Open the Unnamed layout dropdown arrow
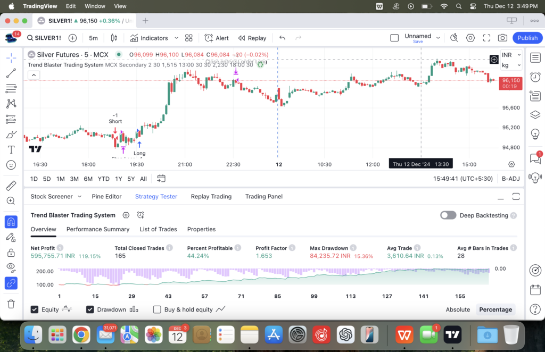Image resolution: width=545 pixels, height=352 pixels. [438, 38]
